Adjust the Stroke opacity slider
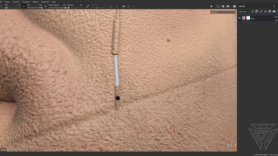The image size is (278, 156). (57, 8)
